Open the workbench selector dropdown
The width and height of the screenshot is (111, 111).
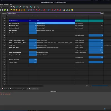point(4,7)
